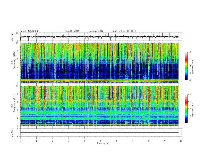Click the time axis tick label "3"
The width and height of the screenshot is (204, 158).
[69, 141]
